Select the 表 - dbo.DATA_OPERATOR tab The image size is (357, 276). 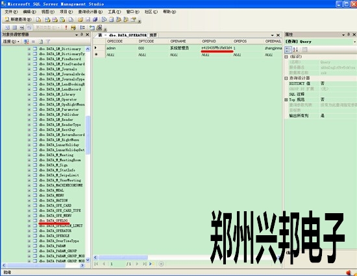[122, 35]
